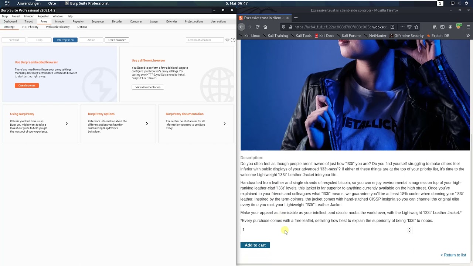Open Exploit-DB bookmark
This screenshot has height=266, width=473.
438,36
